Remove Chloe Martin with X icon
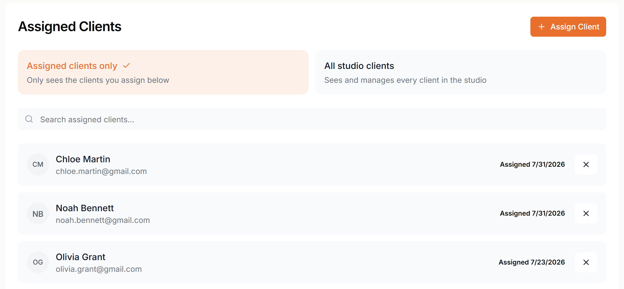Screen dimensions: 624x289 586,165
